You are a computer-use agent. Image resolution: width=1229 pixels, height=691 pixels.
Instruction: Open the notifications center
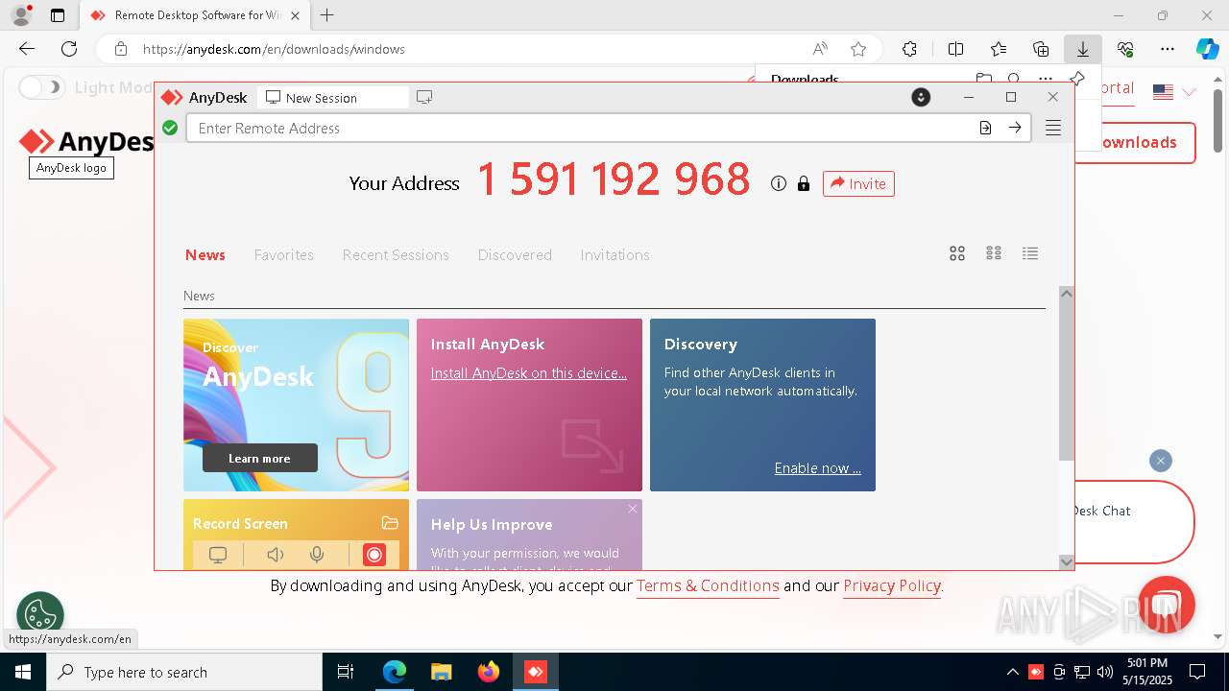[x=1197, y=672]
